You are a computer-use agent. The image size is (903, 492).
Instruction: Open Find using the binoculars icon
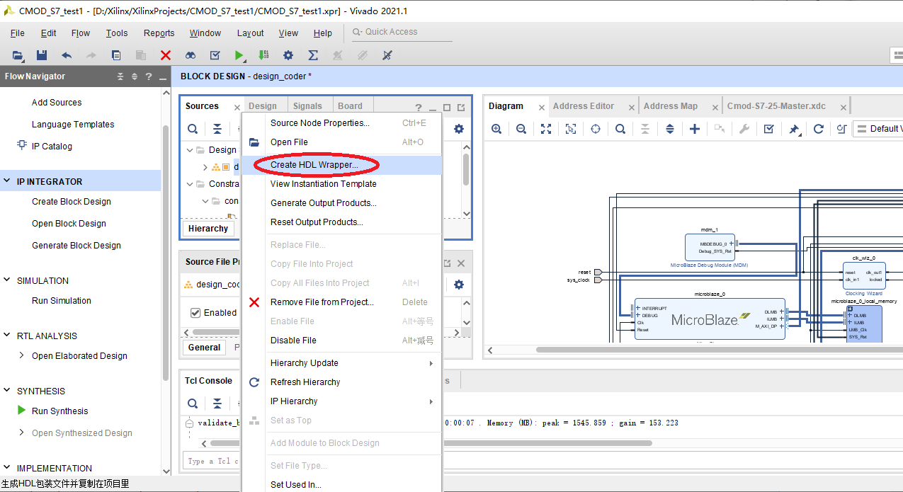point(191,55)
